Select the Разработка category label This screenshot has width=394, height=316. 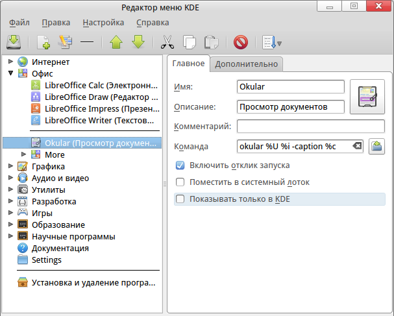coord(54,201)
